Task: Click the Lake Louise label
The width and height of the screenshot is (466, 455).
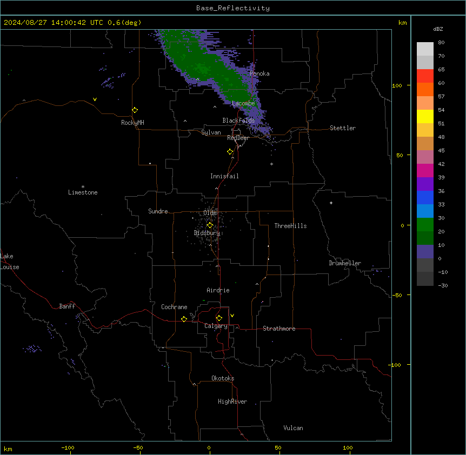Action: point(10,262)
